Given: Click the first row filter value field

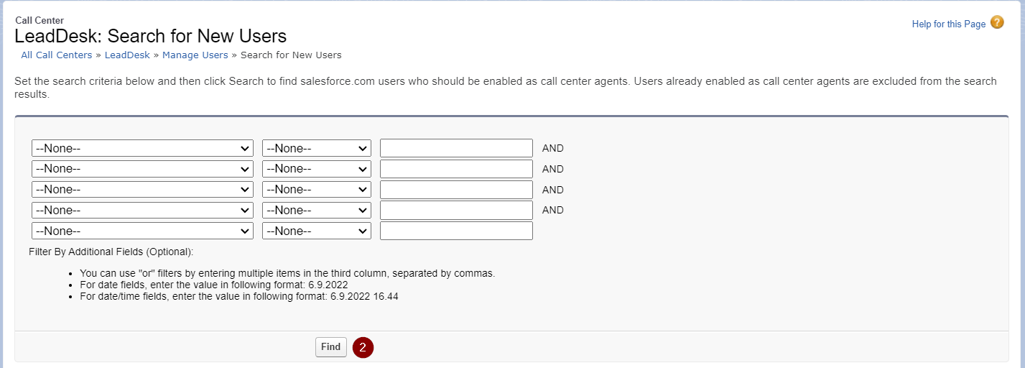Looking at the screenshot, I should click(456, 148).
